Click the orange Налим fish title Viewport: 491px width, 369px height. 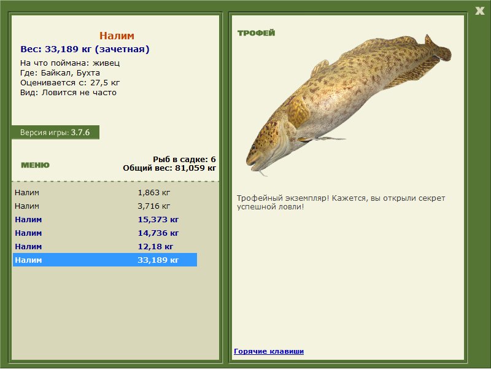[117, 36]
